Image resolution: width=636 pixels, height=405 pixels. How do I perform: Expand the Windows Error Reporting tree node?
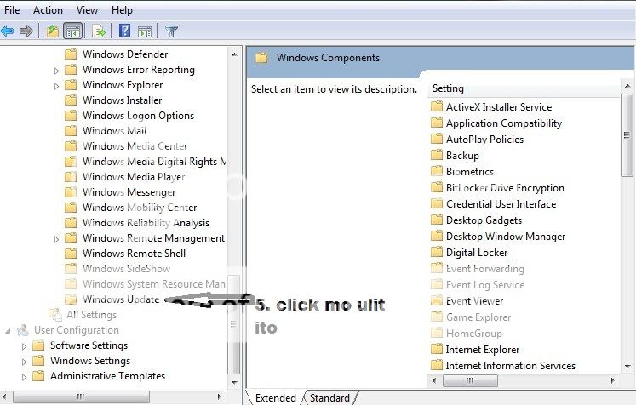57,70
